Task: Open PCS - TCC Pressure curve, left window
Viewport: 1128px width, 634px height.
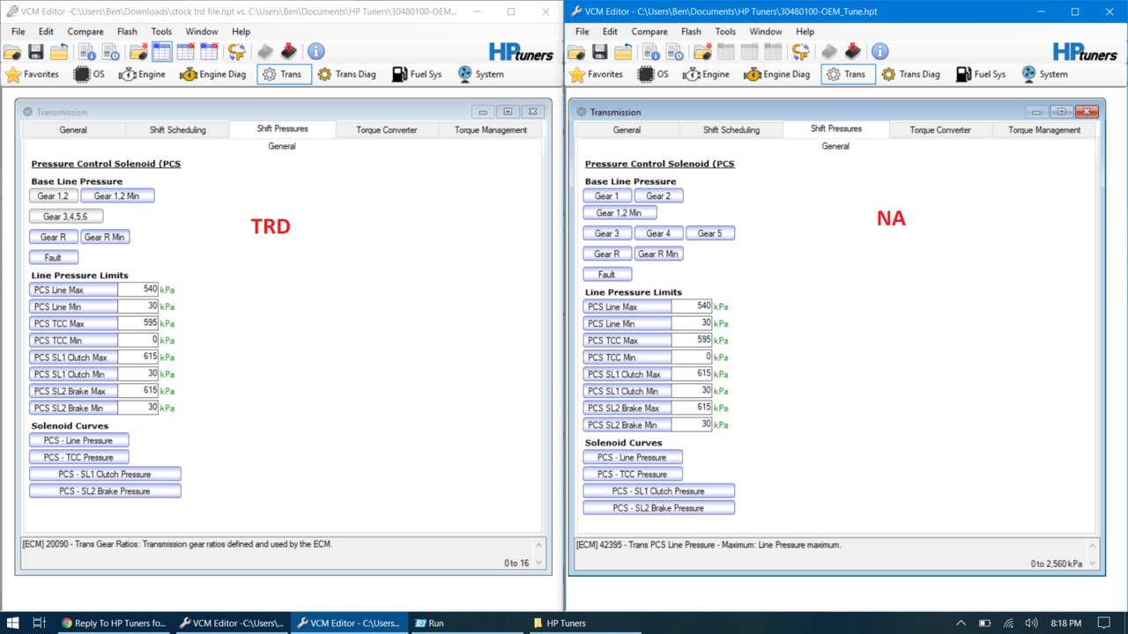Action: (x=78, y=457)
